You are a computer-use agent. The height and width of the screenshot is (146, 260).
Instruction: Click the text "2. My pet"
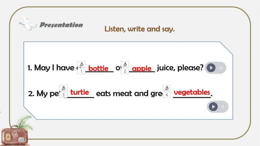point(43,94)
